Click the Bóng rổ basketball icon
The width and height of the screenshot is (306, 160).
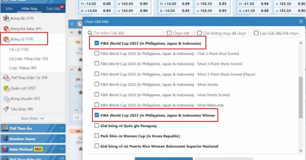tap(6, 38)
